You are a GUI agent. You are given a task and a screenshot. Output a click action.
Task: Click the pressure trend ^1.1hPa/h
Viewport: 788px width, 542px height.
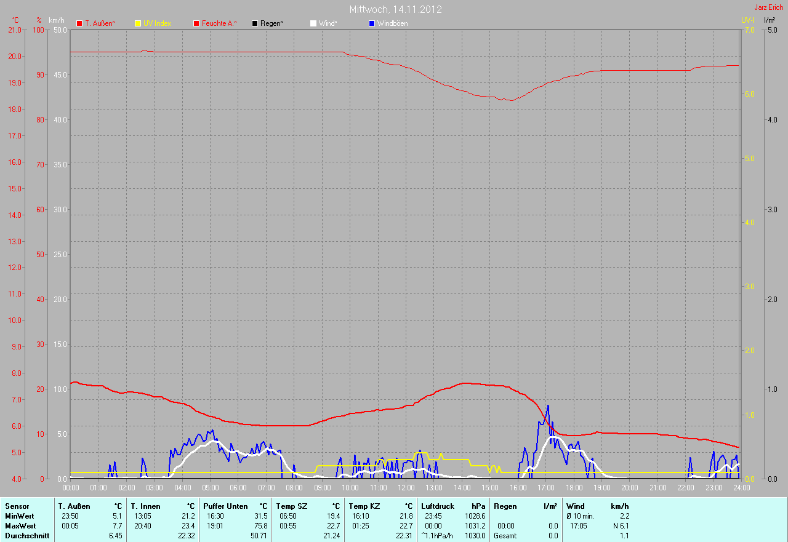click(x=437, y=536)
